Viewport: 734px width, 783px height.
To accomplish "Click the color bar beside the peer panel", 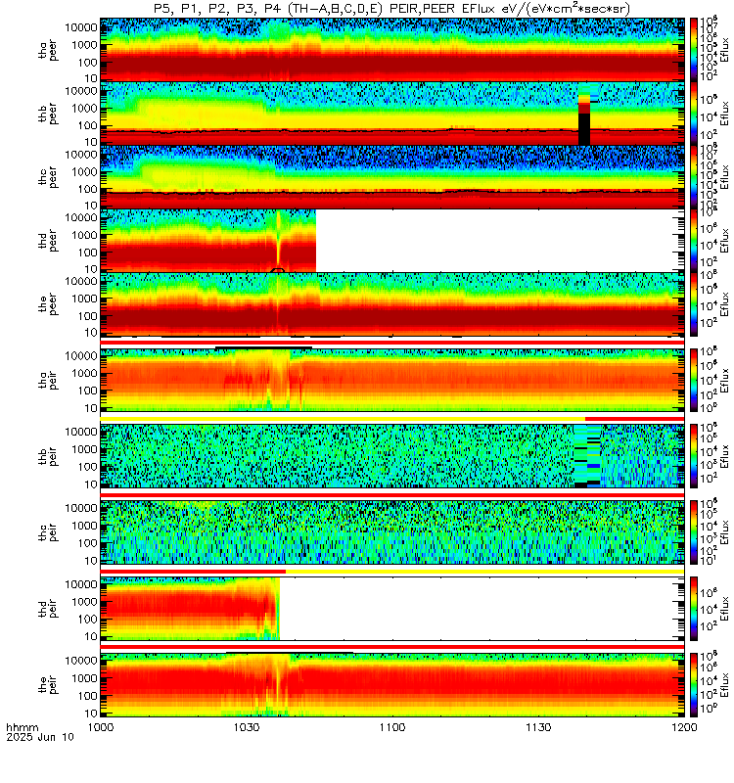I will coord(694,303).
